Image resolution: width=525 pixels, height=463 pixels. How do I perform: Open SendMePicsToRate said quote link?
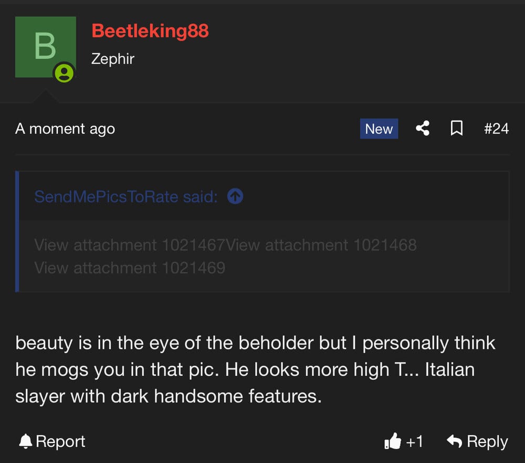click(126, 197)
